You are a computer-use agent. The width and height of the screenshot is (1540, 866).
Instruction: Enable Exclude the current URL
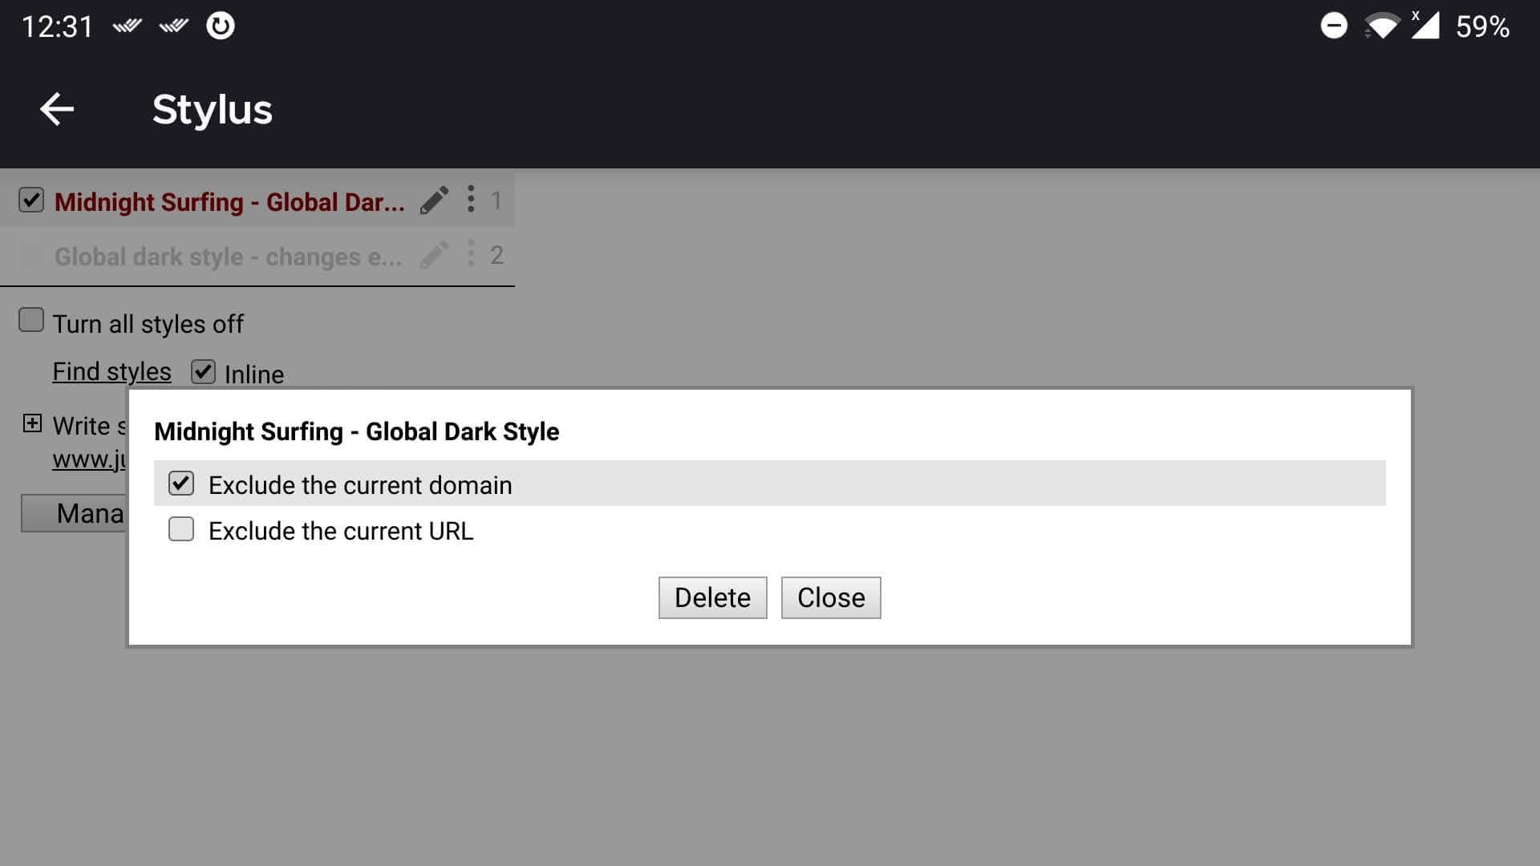click(181, 529)
